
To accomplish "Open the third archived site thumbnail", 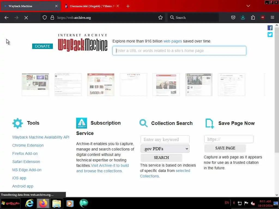I will 101,85.
